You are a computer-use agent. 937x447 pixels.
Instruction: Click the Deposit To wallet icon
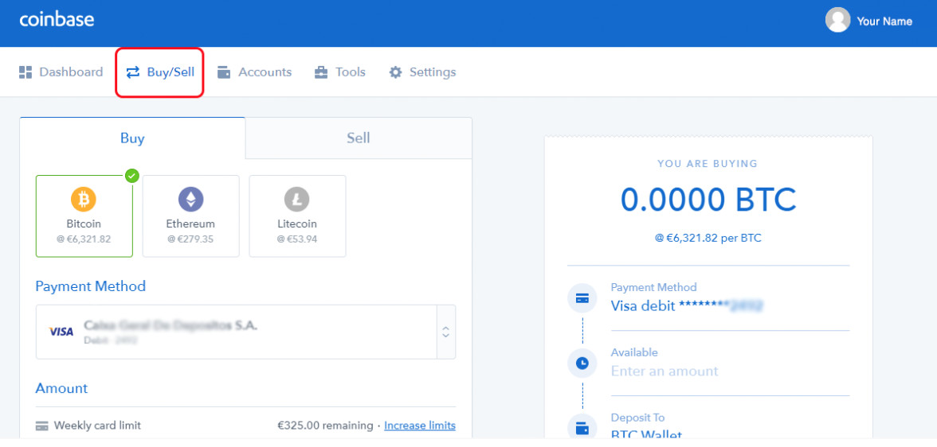coord(582,428)
